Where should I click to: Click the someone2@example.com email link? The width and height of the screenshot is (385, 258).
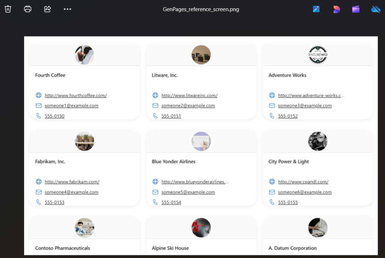[188, 106]
